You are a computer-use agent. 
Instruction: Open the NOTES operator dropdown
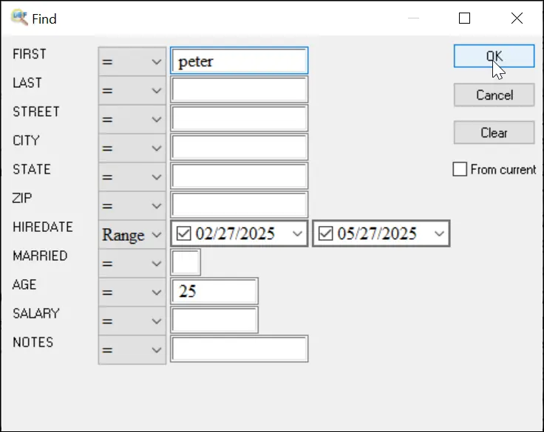point(132,349)
